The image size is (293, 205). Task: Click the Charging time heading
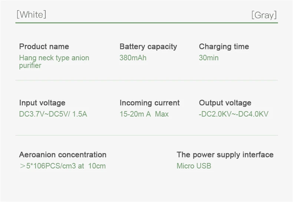[224, 46]
